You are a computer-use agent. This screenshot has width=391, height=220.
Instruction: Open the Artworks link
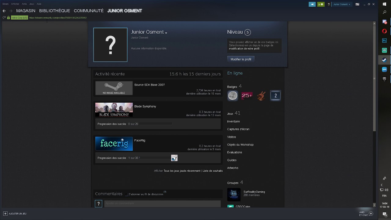tap(233, 168)
